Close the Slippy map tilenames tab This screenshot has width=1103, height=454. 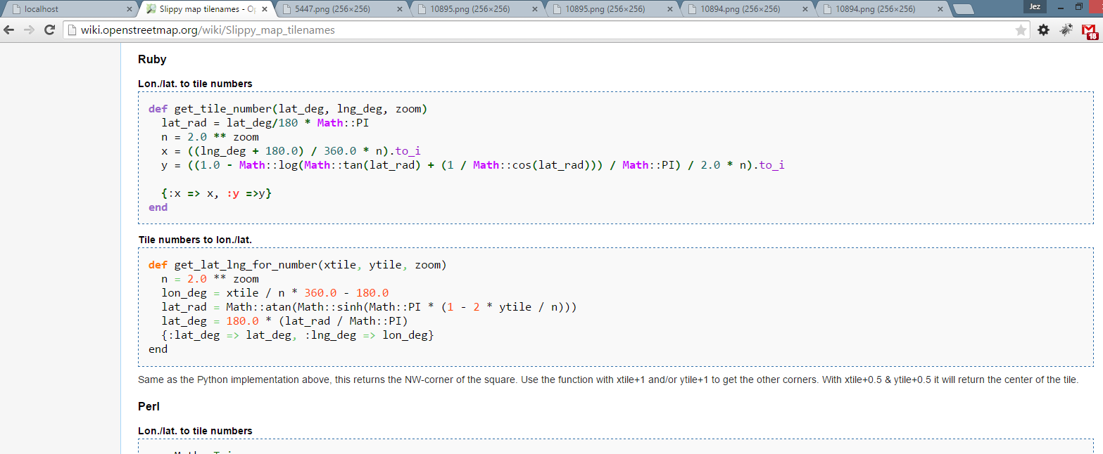click(x=265, y=9)
